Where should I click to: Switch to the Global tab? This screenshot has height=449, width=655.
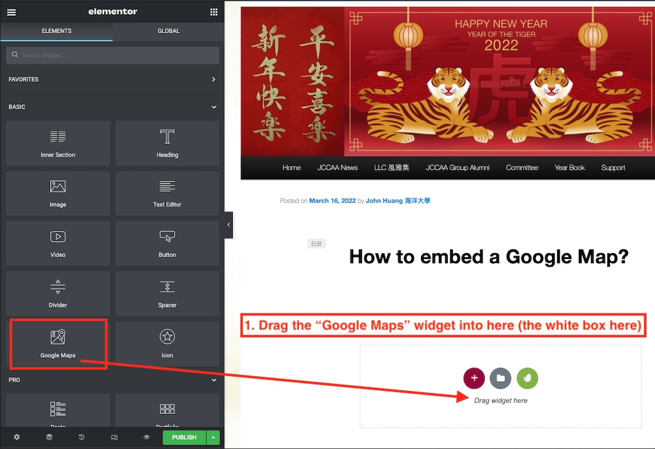point(168,31)
